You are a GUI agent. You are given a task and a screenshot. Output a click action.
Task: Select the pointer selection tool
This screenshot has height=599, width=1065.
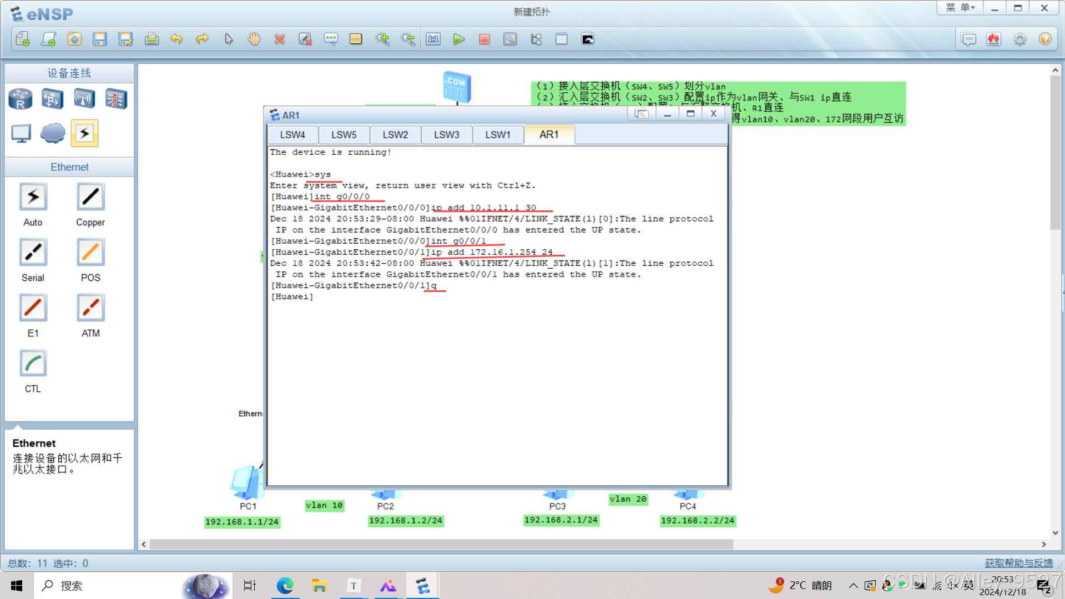pos(229,39)
